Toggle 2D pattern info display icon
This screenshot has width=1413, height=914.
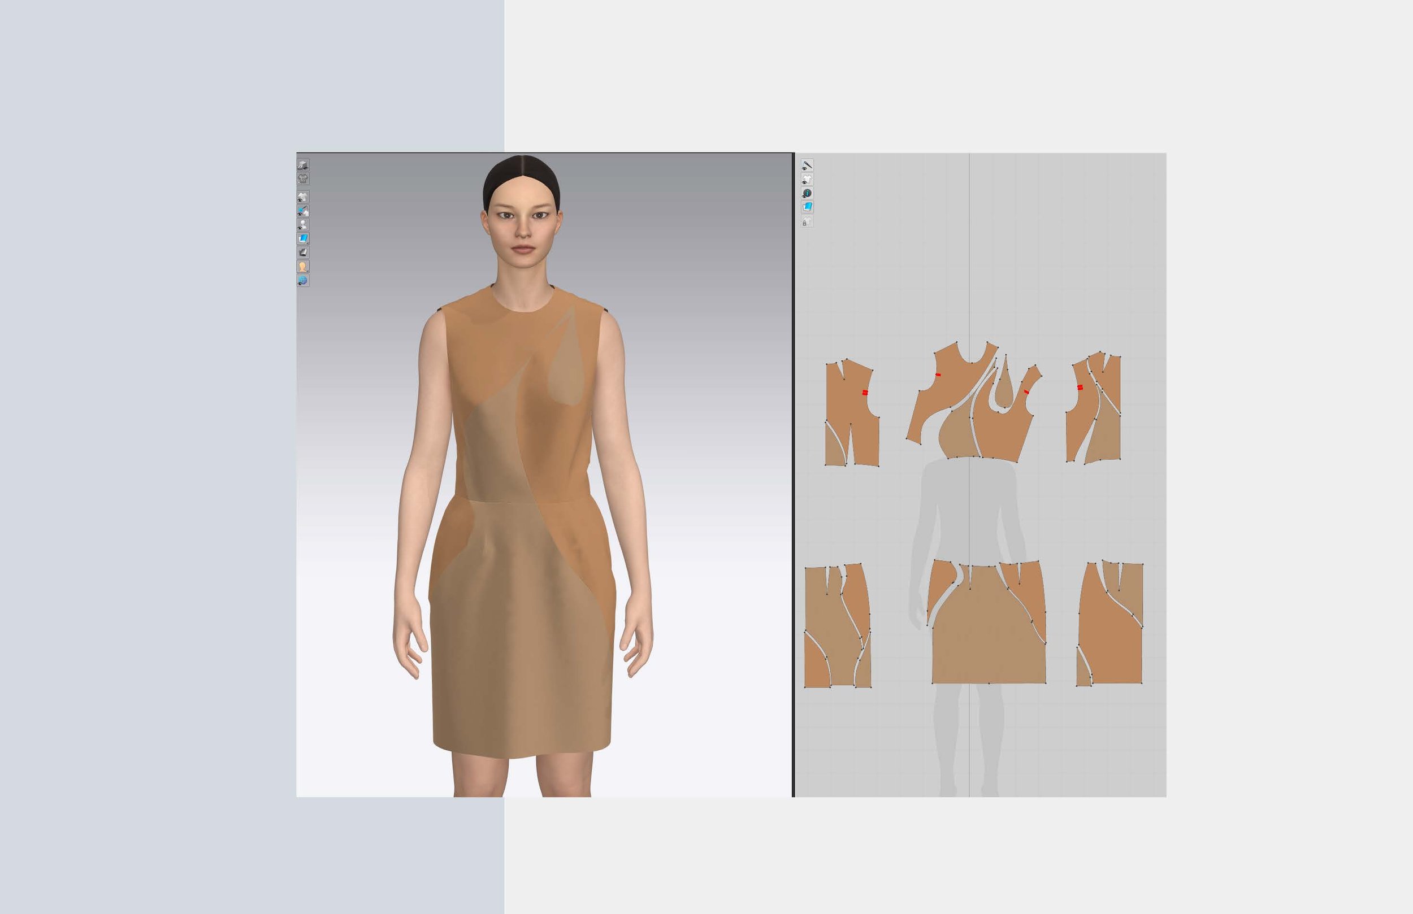coord(808,193)
